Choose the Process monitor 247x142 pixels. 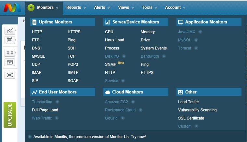(x=112, y=48)
